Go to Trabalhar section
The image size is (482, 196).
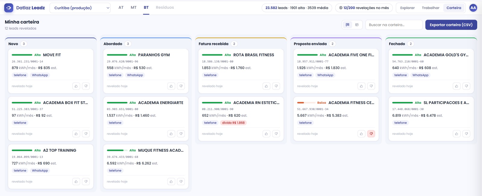coord(430,8)
